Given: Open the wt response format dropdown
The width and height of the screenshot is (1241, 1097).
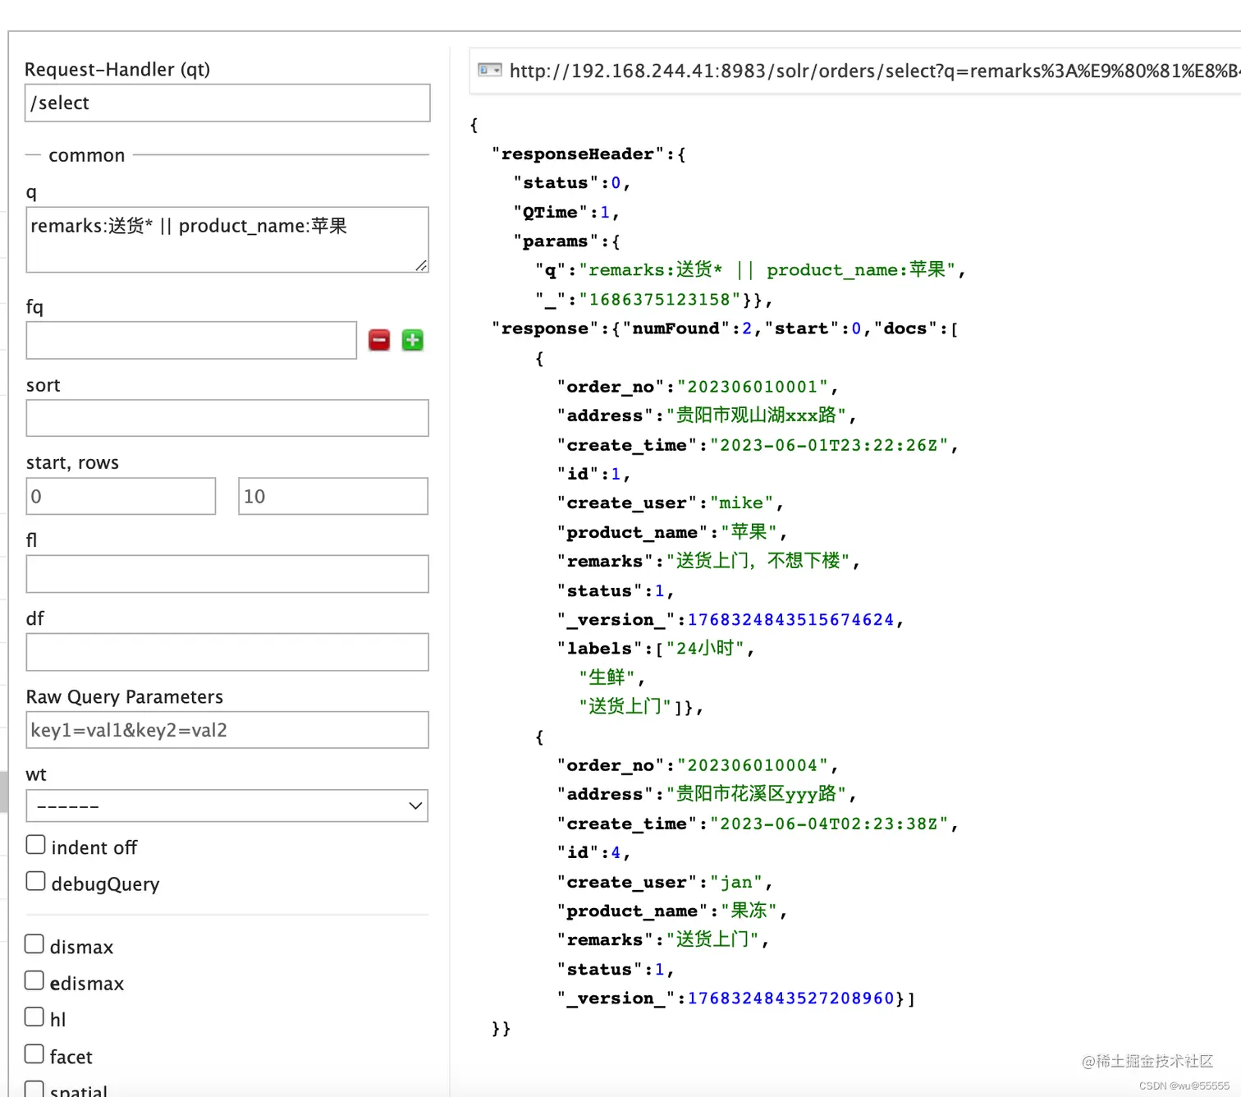Looking at the screenshot, I should [x=227, y=806].
